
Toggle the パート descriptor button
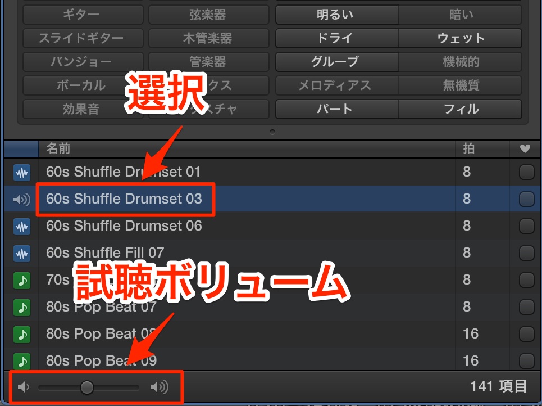tap(336, 109)
